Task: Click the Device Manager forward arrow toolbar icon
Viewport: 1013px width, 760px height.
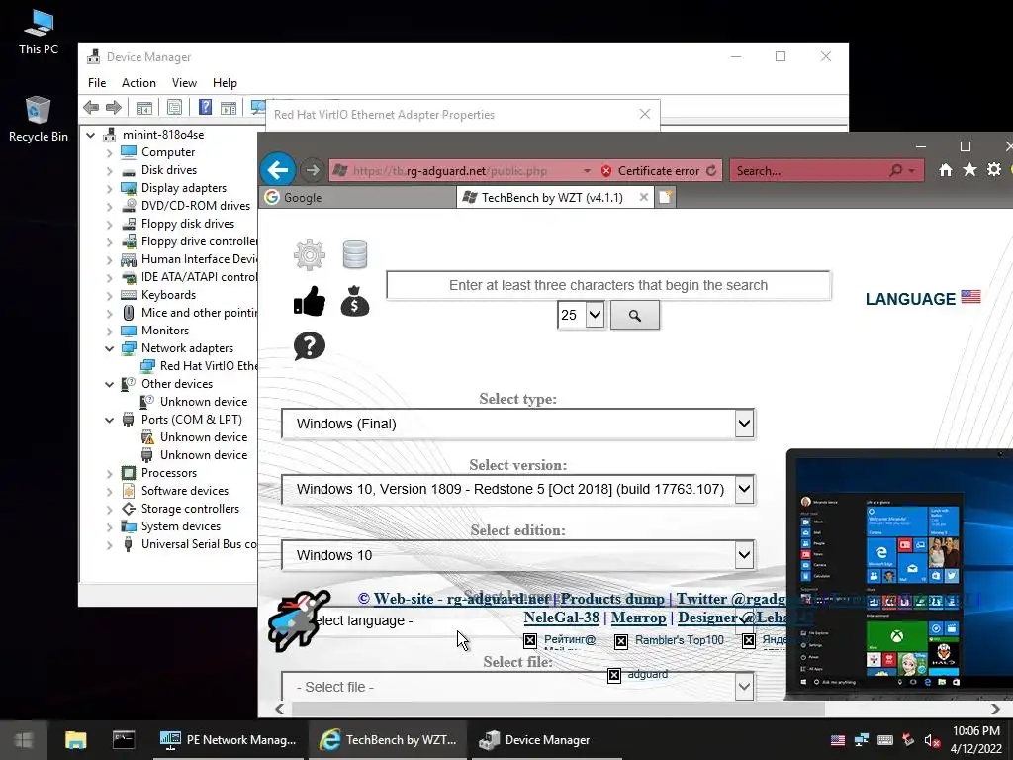Action: [x=114, y=107]
